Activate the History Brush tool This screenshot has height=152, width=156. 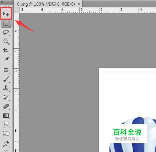pos(6,97)
